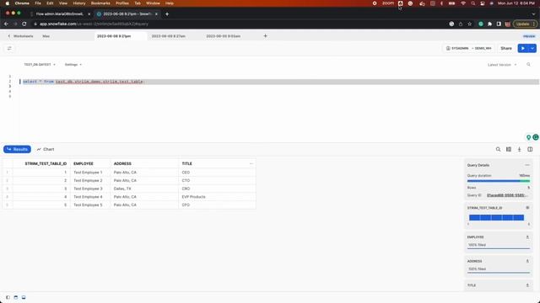Screen dimensions: 540x303
Task: Click the Chrome Update button
Action: pos(525,24)
